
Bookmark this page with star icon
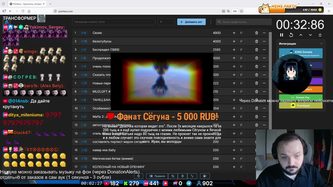click(x=241, y=11)
